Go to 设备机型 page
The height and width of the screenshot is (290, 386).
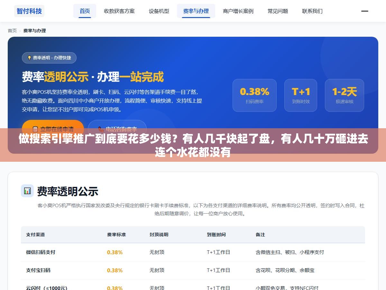click(x=159, y=11)
